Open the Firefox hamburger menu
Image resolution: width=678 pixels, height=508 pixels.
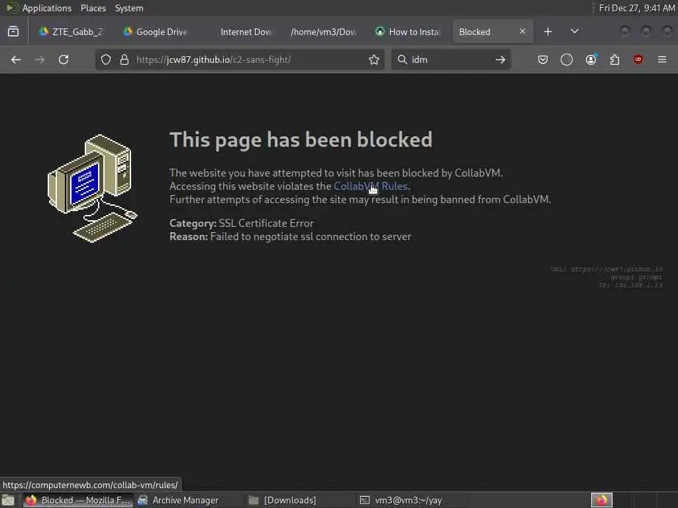(662, 60)
